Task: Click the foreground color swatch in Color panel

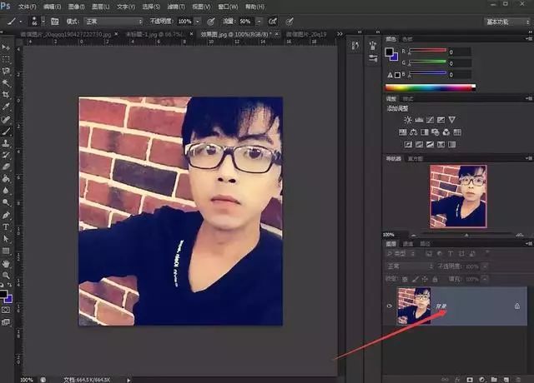Action: [x=390, y=52]
